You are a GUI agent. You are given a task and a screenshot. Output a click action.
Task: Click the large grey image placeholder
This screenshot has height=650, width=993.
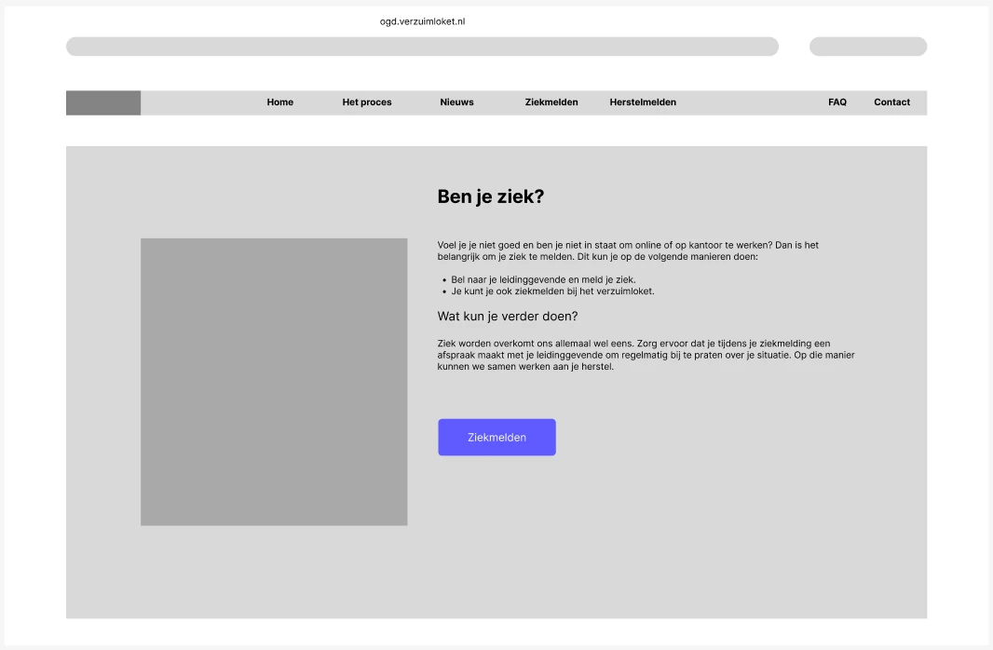coord(274,382)
